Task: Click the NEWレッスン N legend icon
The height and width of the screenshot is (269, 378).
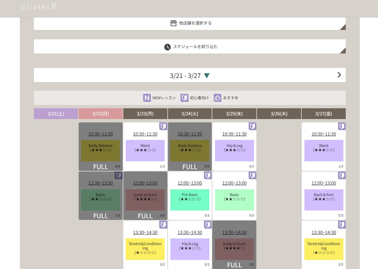Action: (147, 98)
